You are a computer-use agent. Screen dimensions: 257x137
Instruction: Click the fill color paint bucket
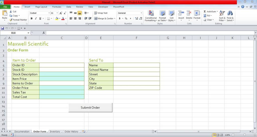point(57,19)
